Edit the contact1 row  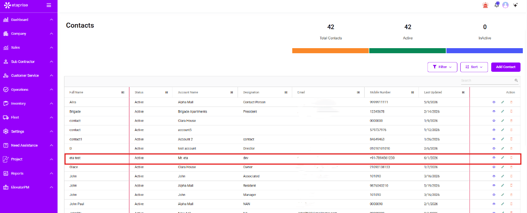pos(502,139)
